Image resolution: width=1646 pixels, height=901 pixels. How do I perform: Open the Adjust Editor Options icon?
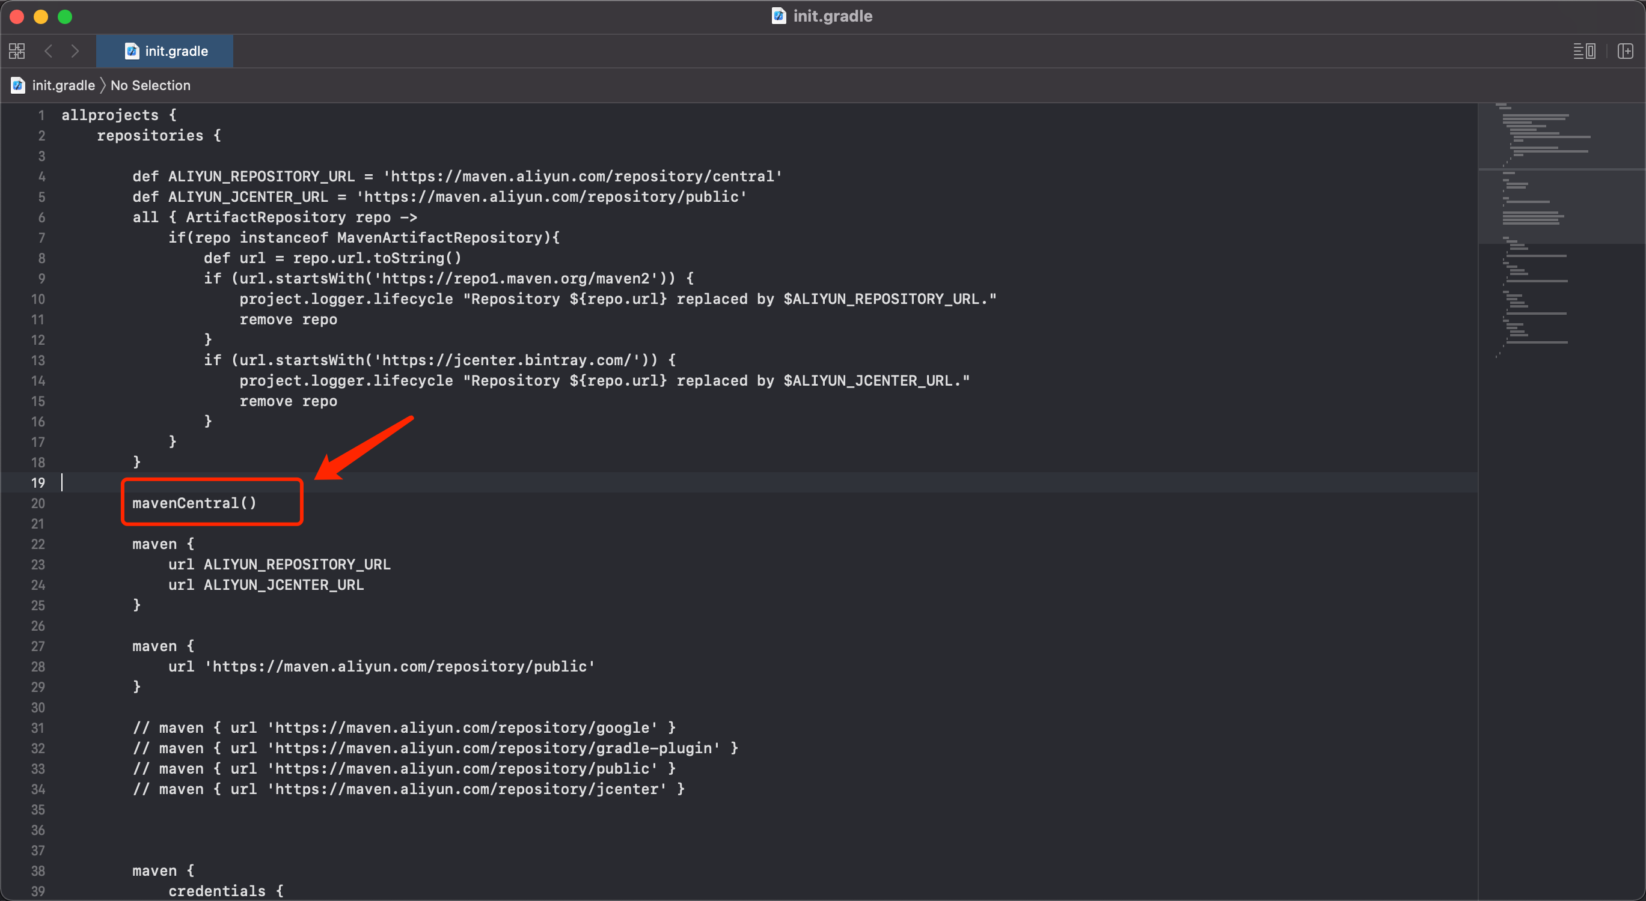(x=1585, y=51)
